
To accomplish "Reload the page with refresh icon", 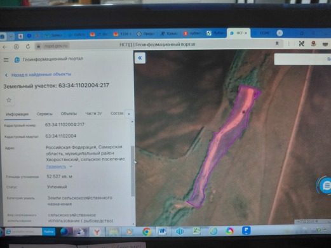I will pos(28,46).
